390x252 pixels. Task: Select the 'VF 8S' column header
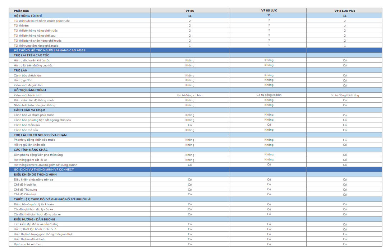click(x=190, y=11)
